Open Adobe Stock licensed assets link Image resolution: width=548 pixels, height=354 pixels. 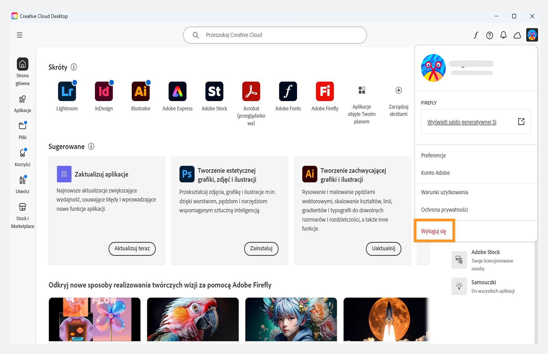coord(483,260)
